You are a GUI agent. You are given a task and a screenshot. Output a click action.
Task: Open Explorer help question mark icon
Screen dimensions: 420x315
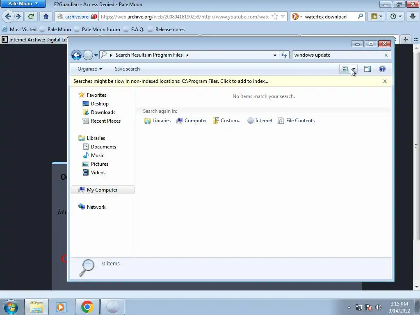point(382,69)
